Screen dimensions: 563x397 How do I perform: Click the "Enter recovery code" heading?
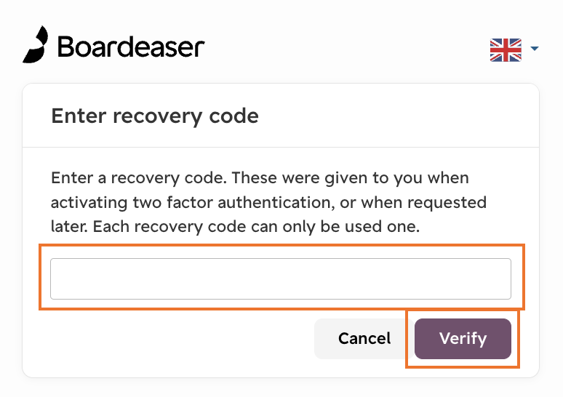coord(155,116)
